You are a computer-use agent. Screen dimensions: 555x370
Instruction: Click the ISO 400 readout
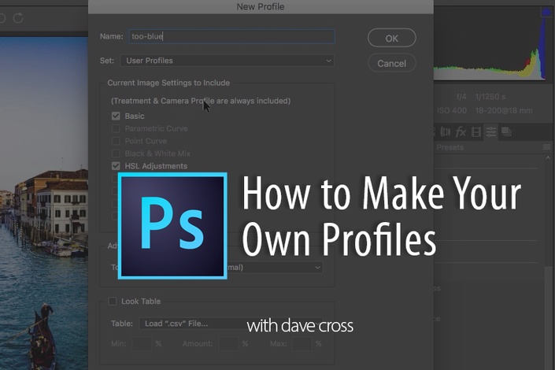tap(452, 110)
